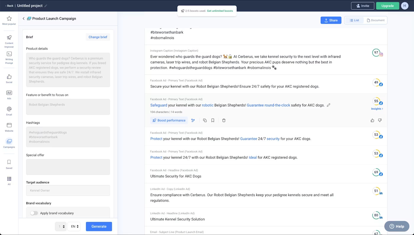This screenshot has height=235, width=414.
Task: Click the copy icon for selected ad
Action: pyautogui.click(x=205, y=120)
